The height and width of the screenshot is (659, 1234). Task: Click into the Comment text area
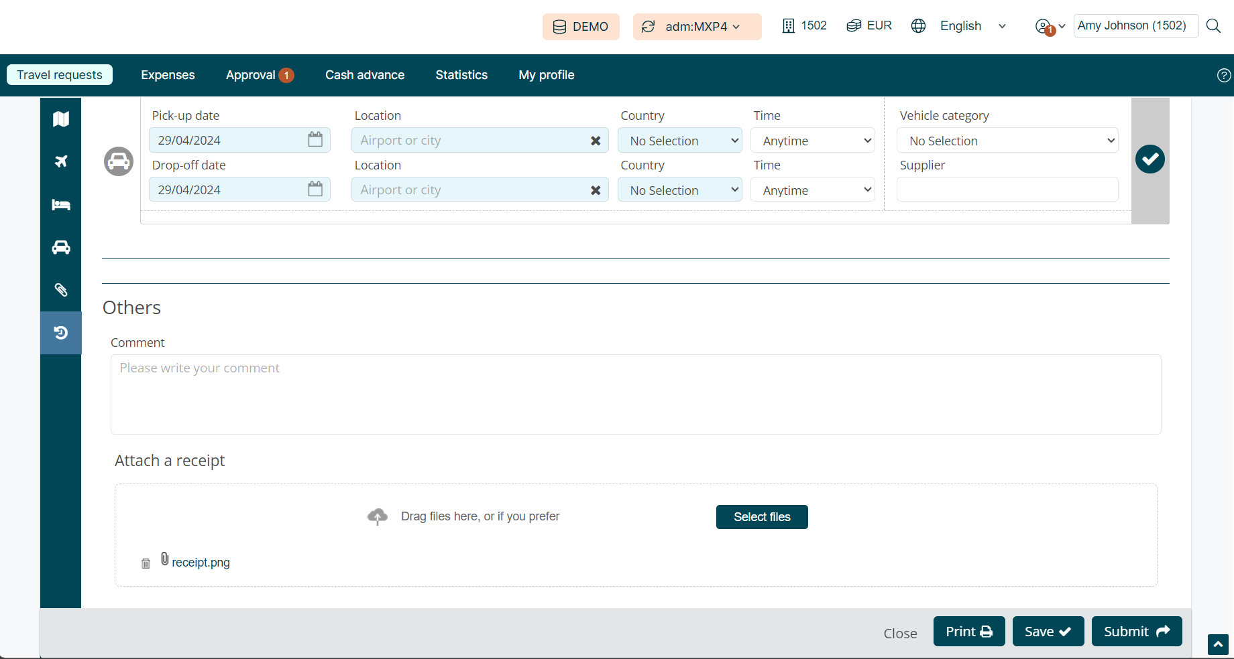point(635,394)
